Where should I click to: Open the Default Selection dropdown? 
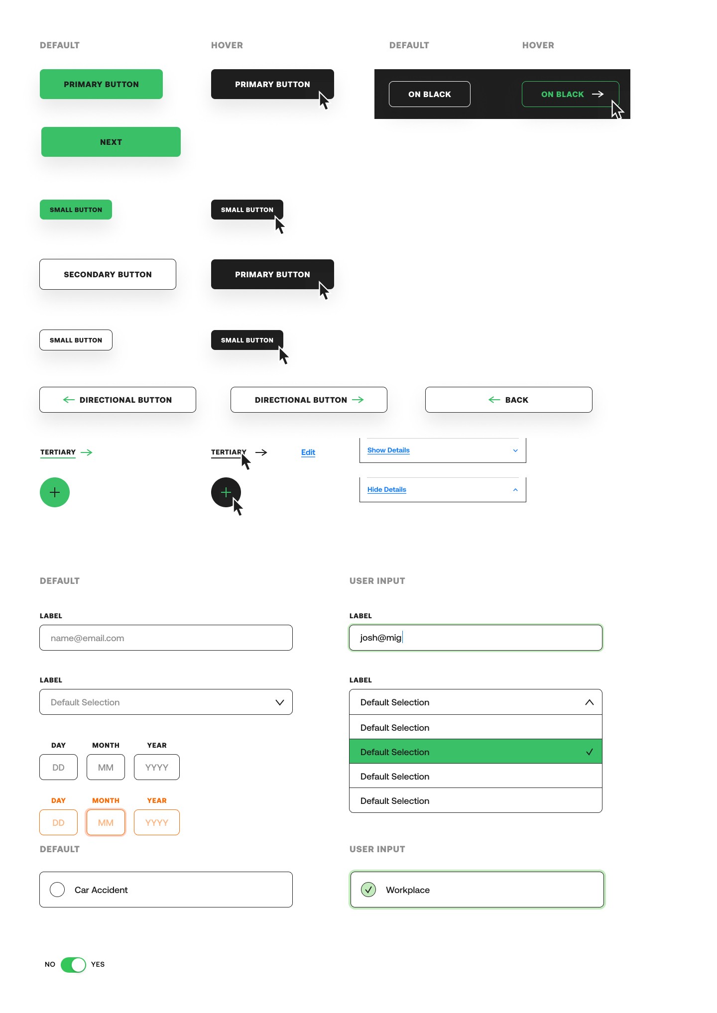pos(166,702)
